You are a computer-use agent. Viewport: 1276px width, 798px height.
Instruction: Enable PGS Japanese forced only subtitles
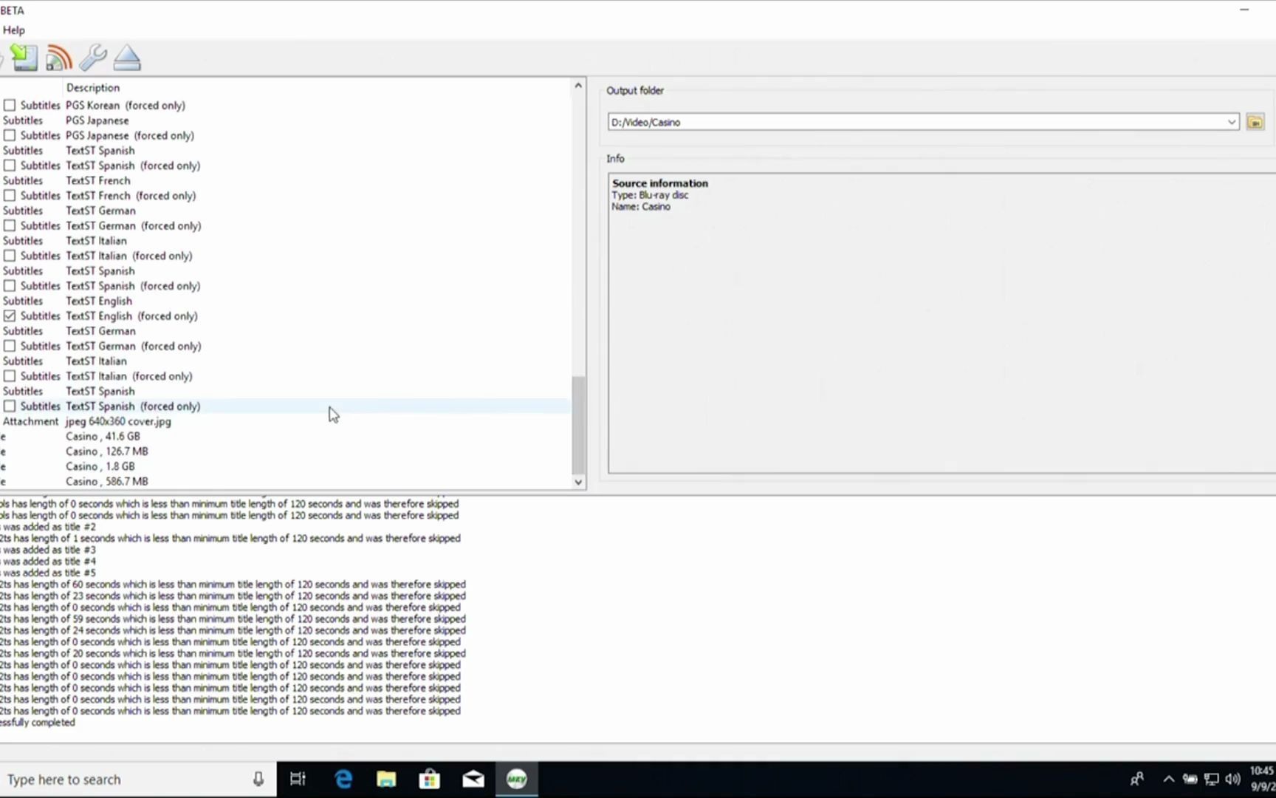(x=10, y=136)
